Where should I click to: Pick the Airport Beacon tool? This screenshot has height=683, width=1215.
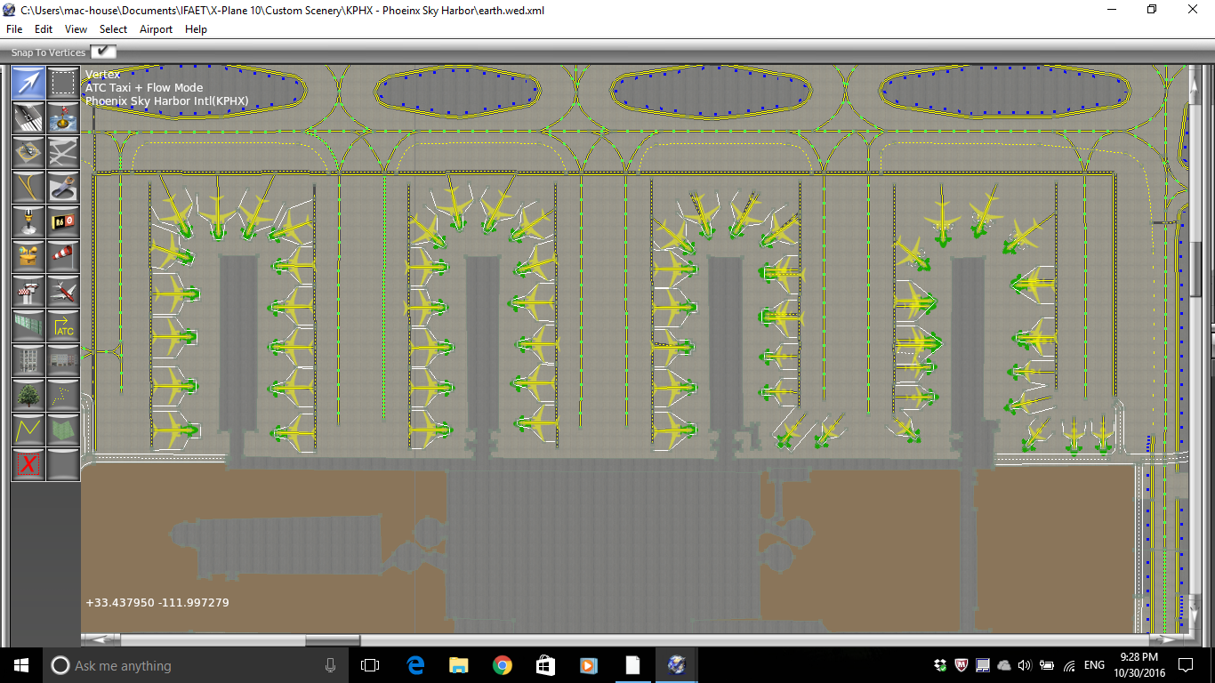click(x=28, y=256)
